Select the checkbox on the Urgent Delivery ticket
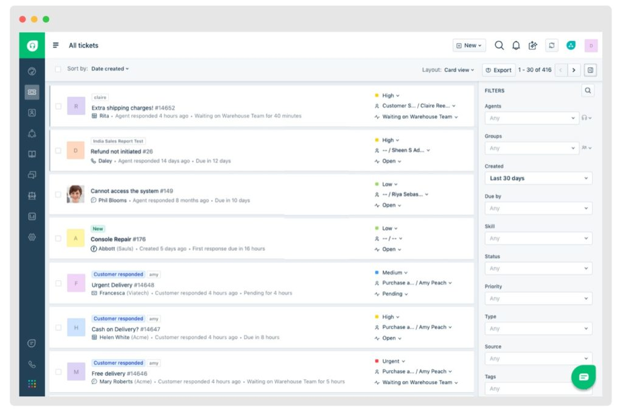Viewport: 623px width, 411px height. tap(58, 283)
